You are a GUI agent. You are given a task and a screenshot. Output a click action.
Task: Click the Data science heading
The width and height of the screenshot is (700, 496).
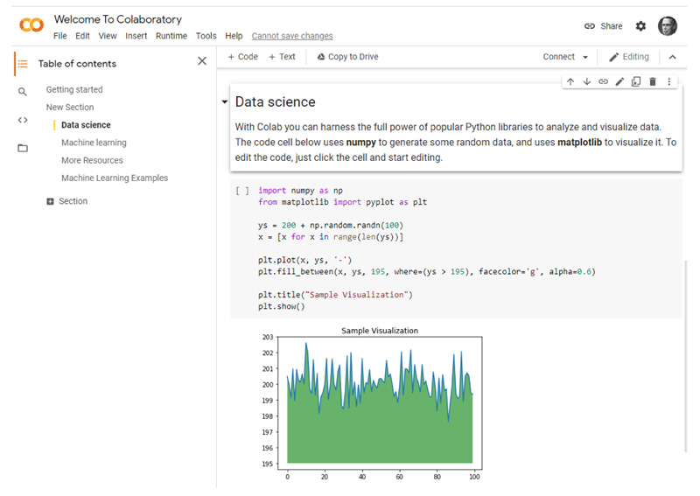pyautogui.click(x=275, y=101)
